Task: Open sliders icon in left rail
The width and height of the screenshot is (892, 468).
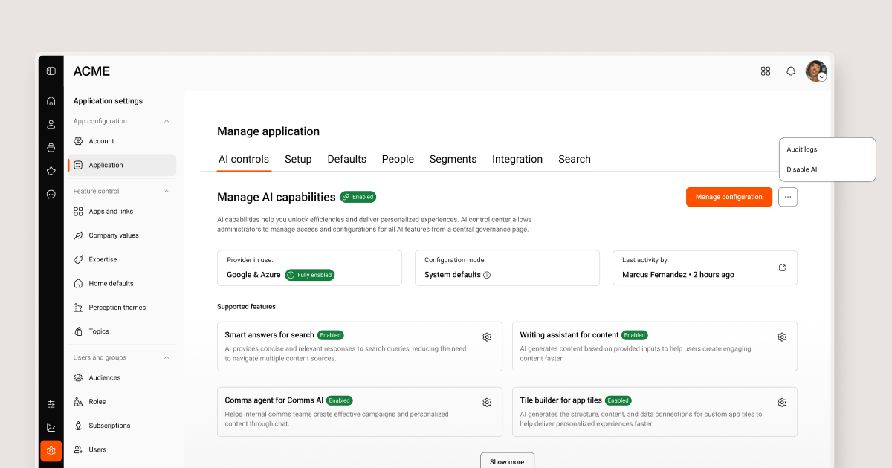Action: pyautogui.click(x=51, y=404)
